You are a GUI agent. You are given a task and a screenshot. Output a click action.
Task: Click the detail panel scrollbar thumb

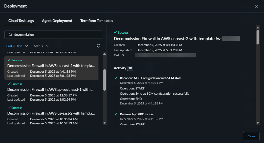257,37
